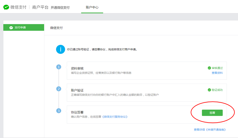238x138 pixels.
Task: Click the green checkmark next to 审核通过
Action: [209, 68]
